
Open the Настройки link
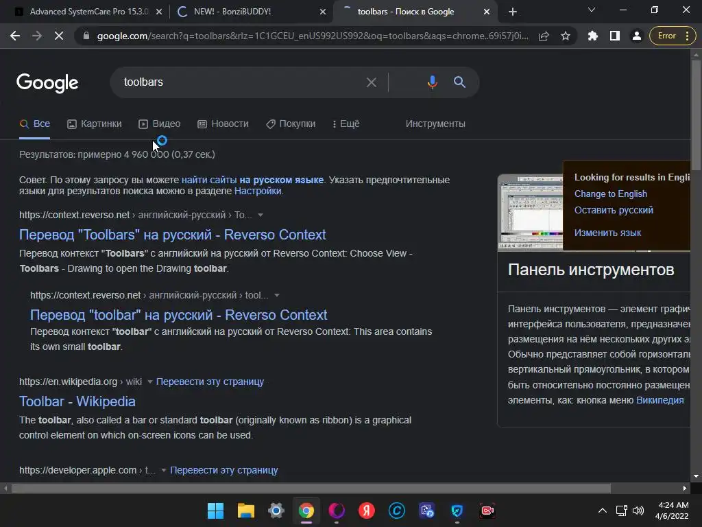(x=258, y=191)
